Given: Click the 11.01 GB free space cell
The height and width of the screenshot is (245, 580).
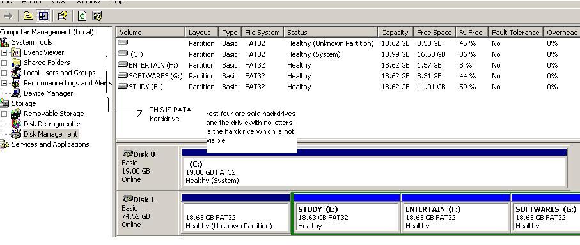Looking at the screenshot, I should tap(430, 87).
